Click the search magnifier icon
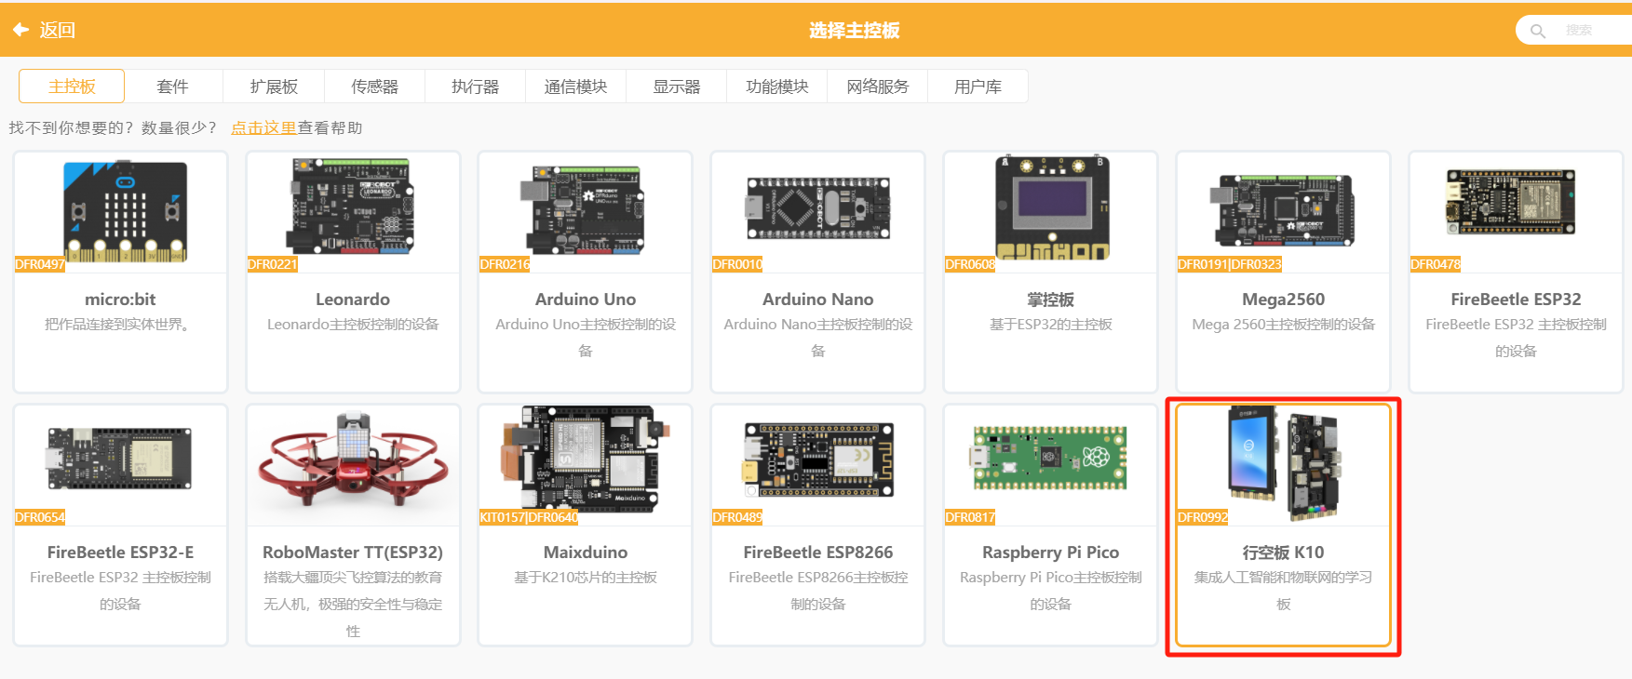This screenshot has width=1632, height=679. (1538, 31)
